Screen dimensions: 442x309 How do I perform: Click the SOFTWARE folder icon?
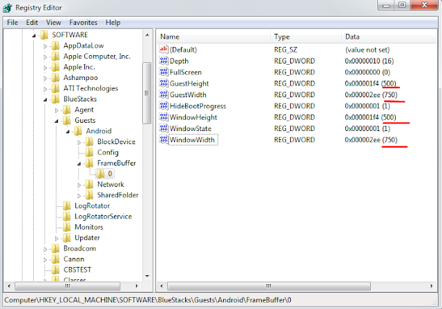pos(44,35)
